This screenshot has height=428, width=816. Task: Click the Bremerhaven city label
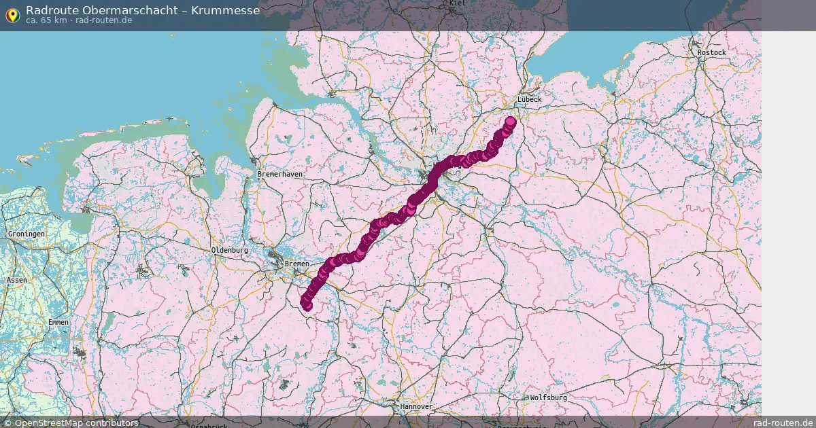[x=280, y=175]
